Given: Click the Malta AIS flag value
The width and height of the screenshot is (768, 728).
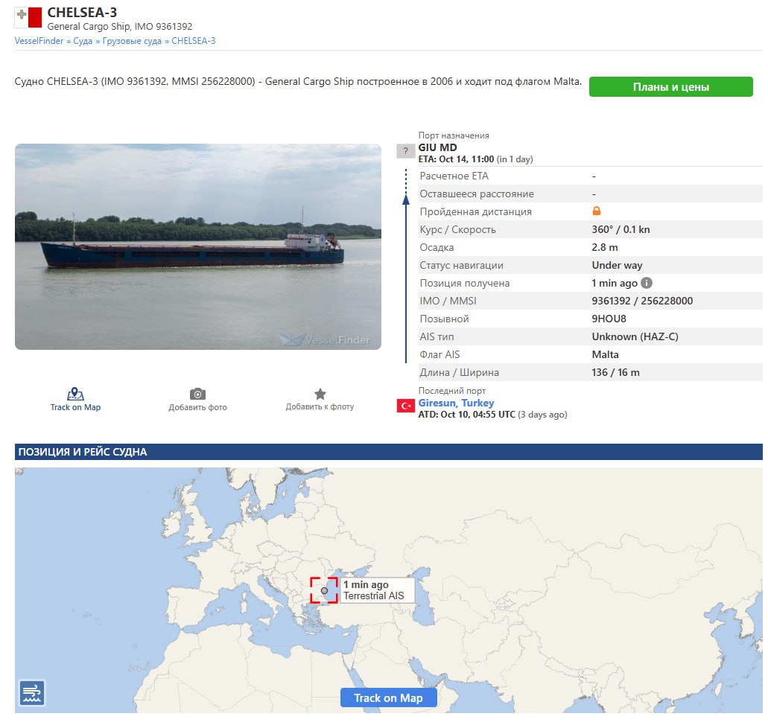Looking at the screenshot, I should (606, 354).
